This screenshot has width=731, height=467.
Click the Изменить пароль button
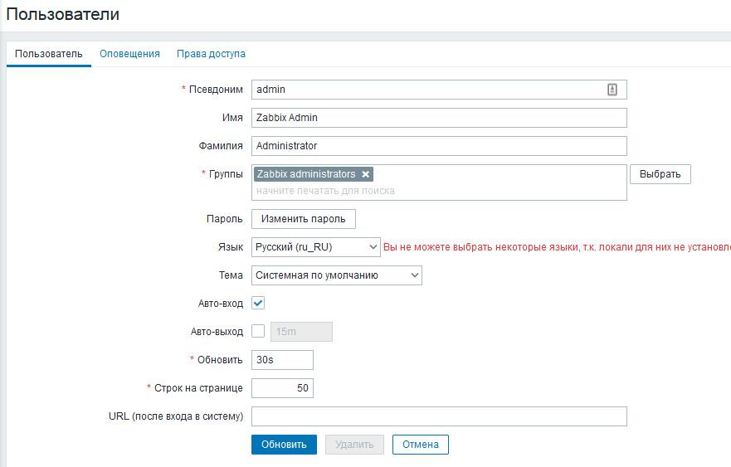303,219
